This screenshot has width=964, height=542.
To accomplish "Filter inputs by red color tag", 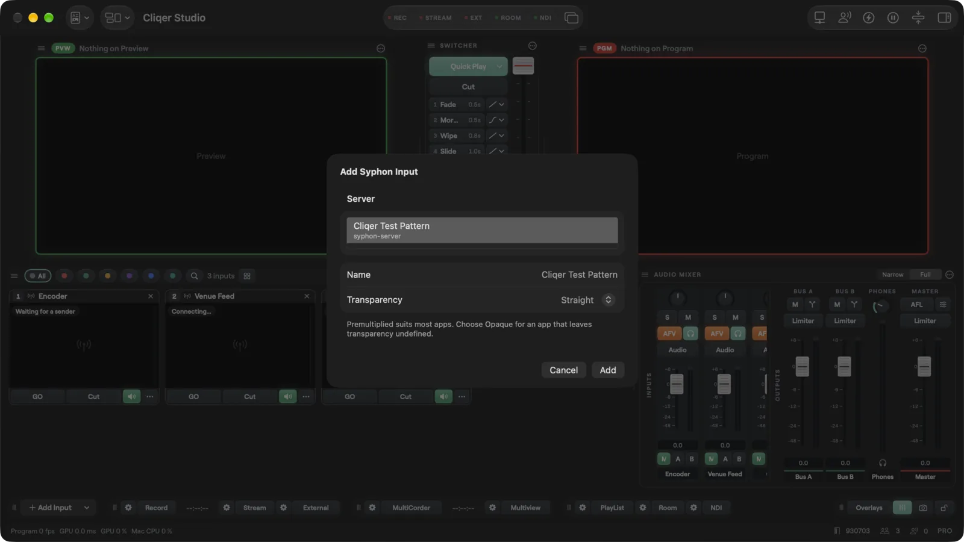I will click(x=64, y=276).
